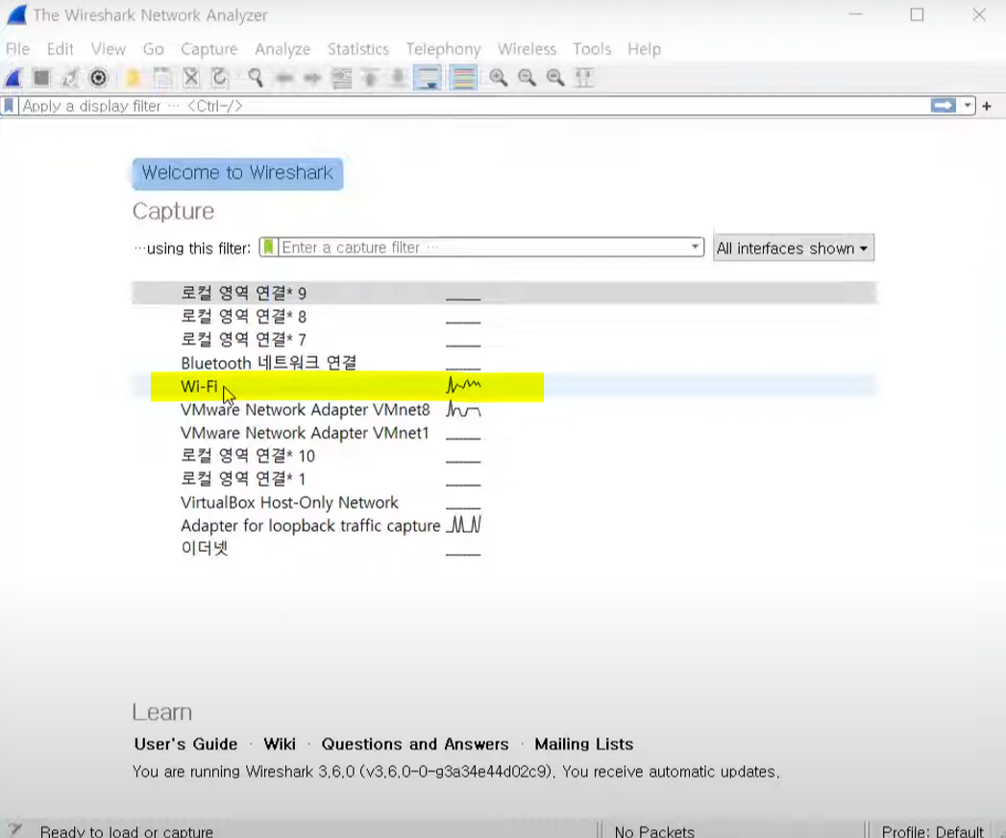The image size is (1006, 838).
Task: Open the Tools menu
Action: pyautogui.click(x=592, y=49)
